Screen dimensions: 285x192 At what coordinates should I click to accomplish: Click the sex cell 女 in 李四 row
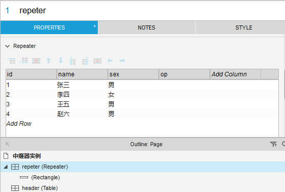point(133,94)
